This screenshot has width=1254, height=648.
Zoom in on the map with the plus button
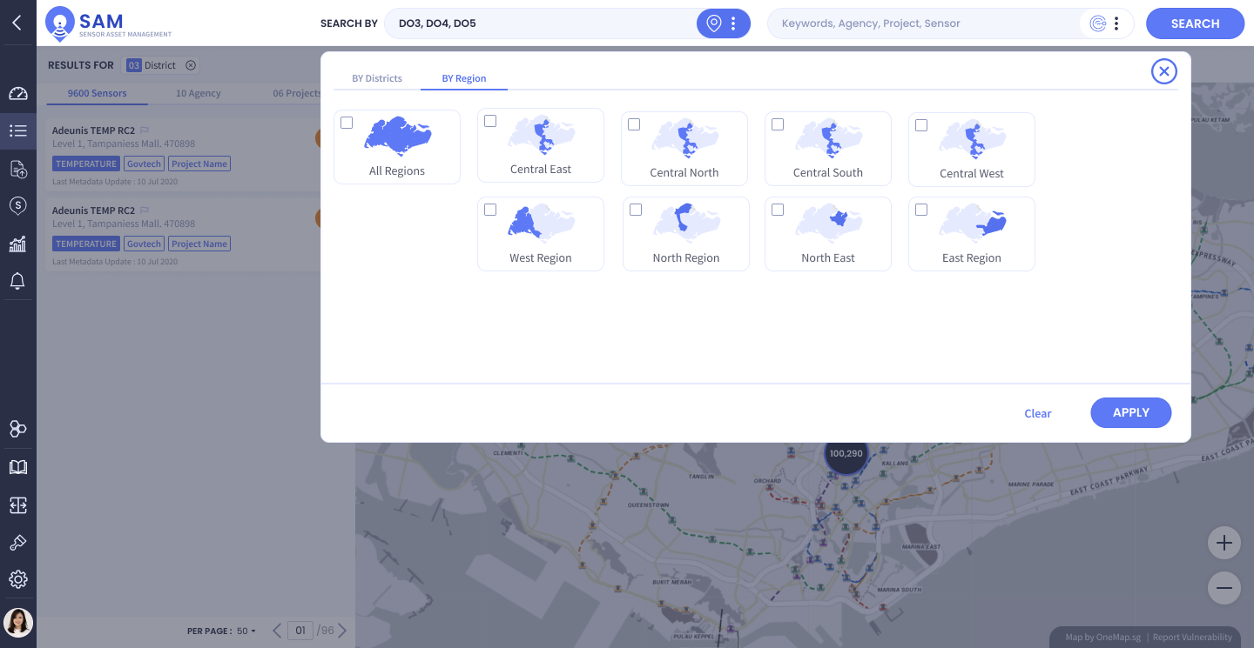point(1224,544)
